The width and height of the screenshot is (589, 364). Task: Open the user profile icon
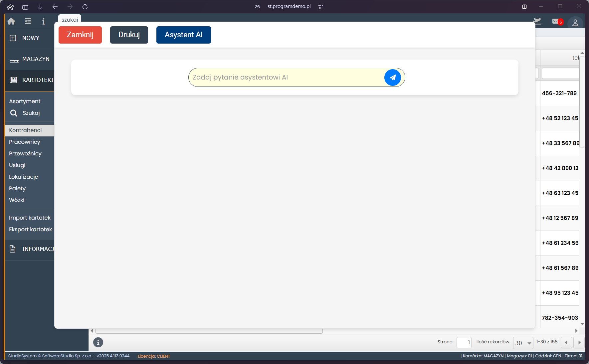[x=575, y=22]
